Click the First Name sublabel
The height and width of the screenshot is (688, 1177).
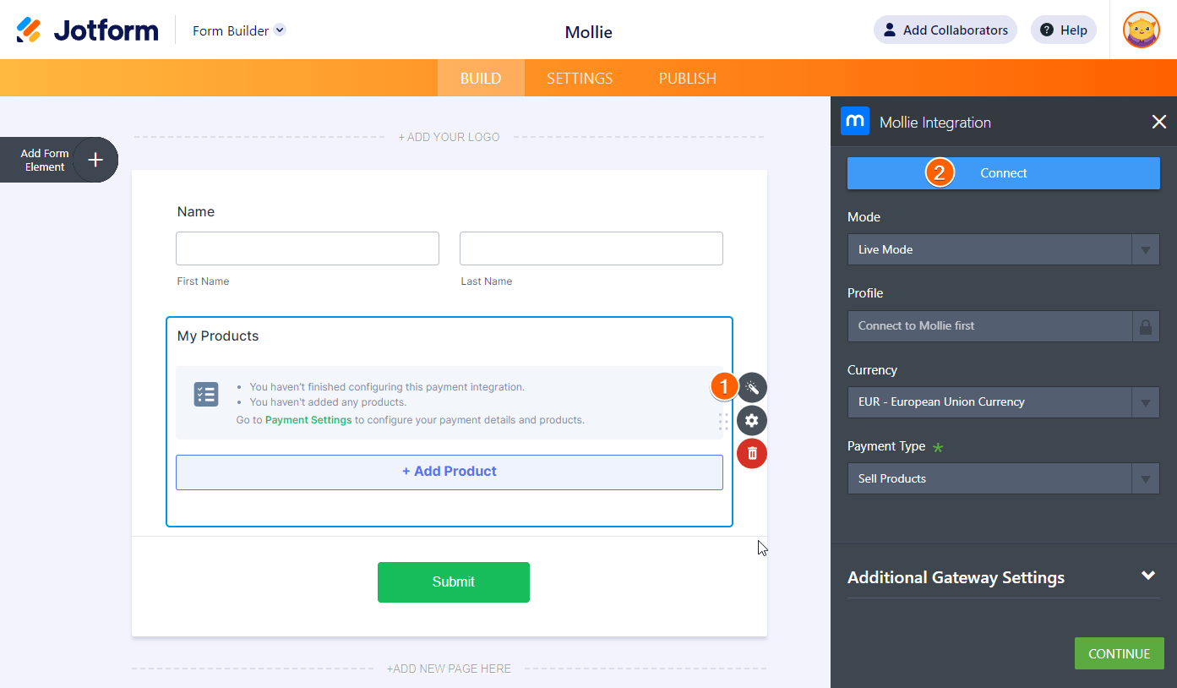(x=203, y=281)
